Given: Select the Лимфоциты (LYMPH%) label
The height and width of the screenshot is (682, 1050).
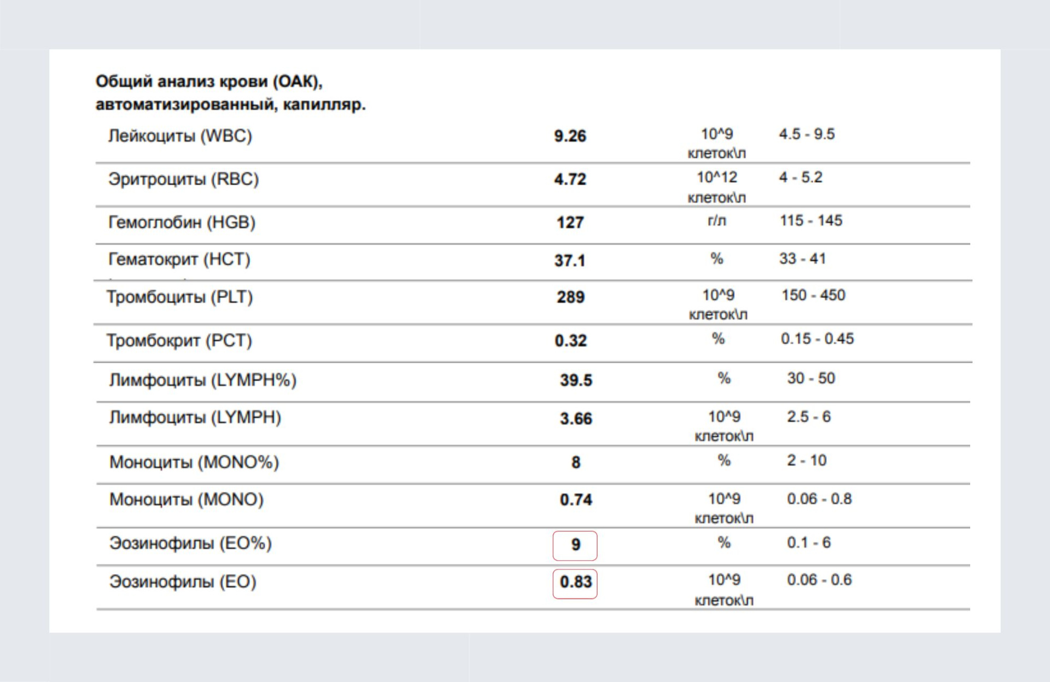Looking at the screenshot, I should [202, 380].
